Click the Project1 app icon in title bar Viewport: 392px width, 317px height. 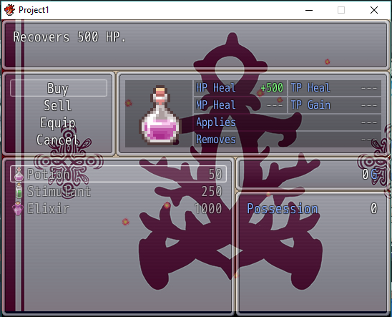pyautogui.click(x=9, y=10)
